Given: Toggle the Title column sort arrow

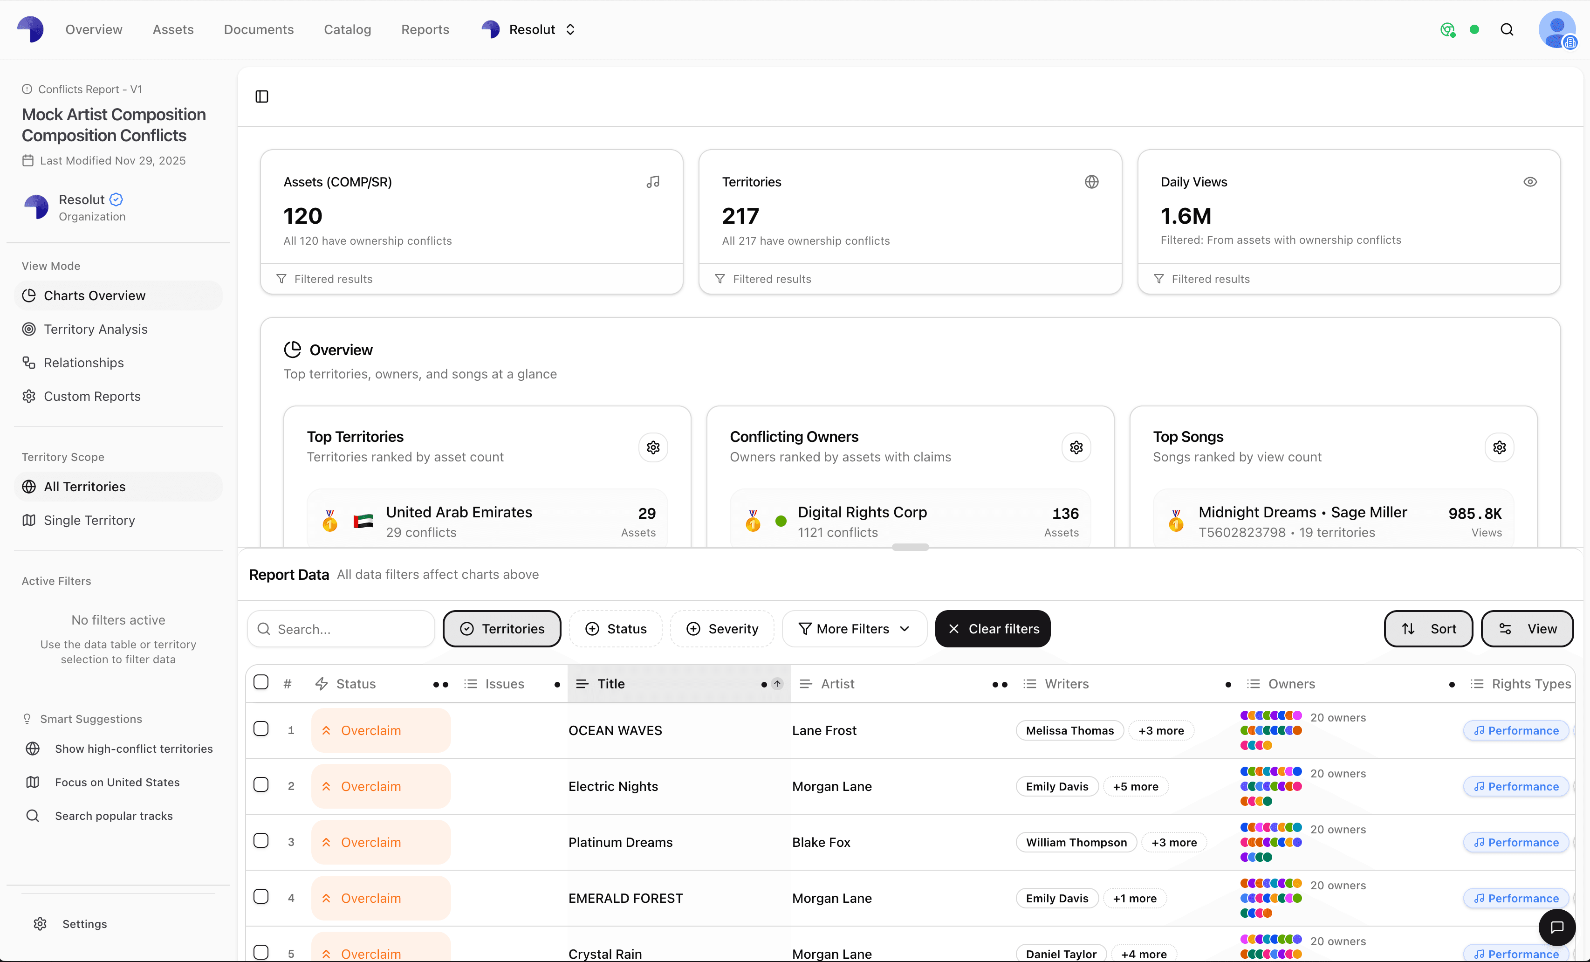Looking at the screenshot, I should click(777, 684).
